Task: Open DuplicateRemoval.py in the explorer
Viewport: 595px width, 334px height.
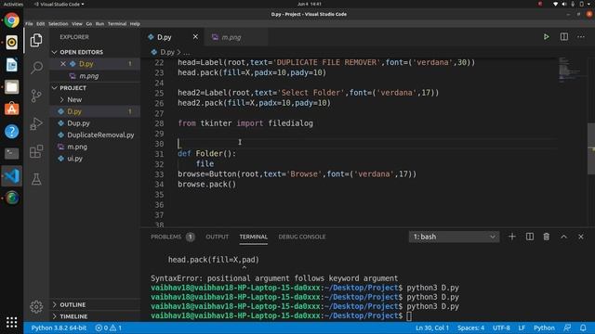Action: coord(95,135)
